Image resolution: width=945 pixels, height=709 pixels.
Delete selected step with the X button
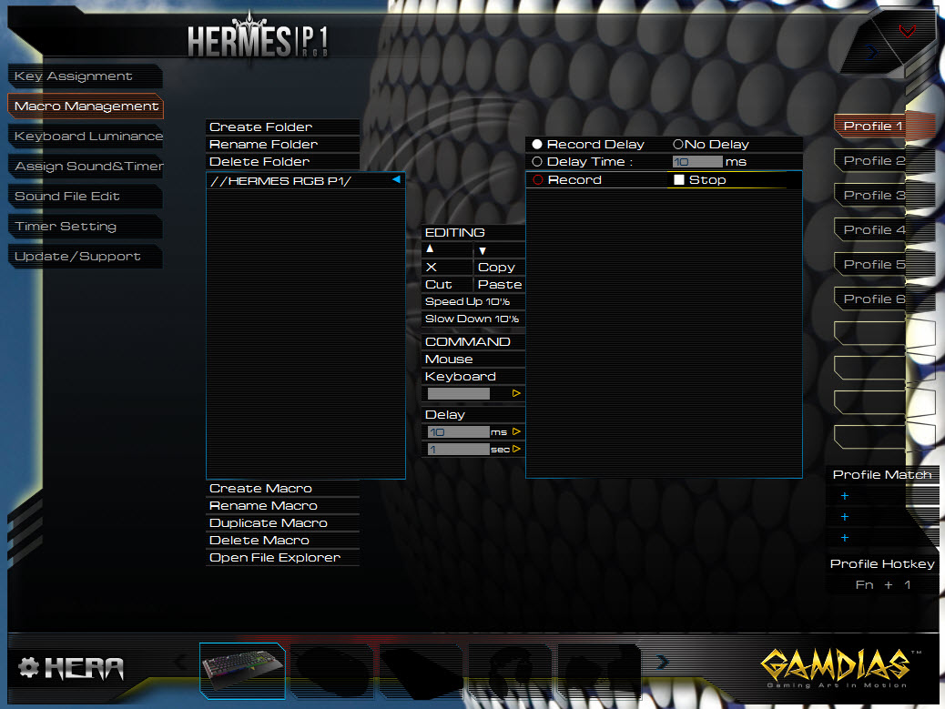click(x=431, y=267)
